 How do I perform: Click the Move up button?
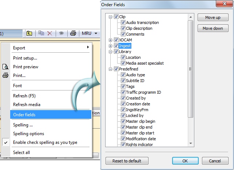[x=213, y=17]
